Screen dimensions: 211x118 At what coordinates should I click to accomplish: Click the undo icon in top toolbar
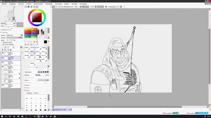pyautogui.click(x=53, y=7)
